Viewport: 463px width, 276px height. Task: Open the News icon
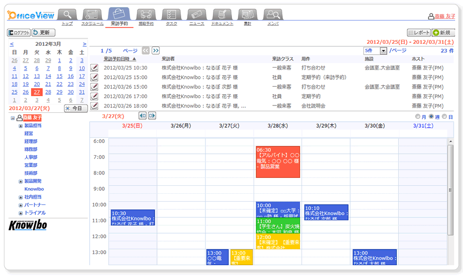pos(197,14)
